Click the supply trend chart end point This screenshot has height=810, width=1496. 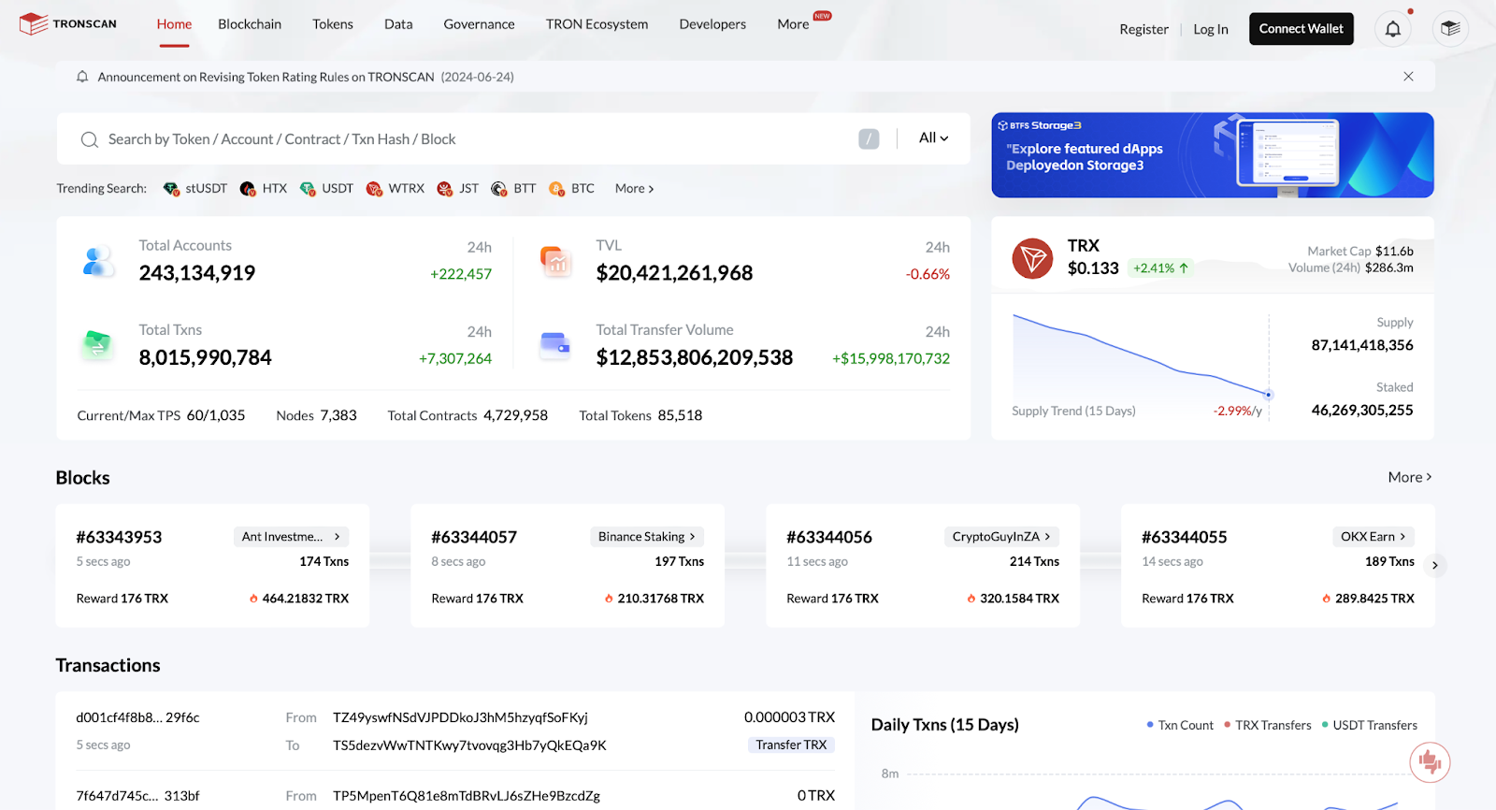(x=1269, y=395)
